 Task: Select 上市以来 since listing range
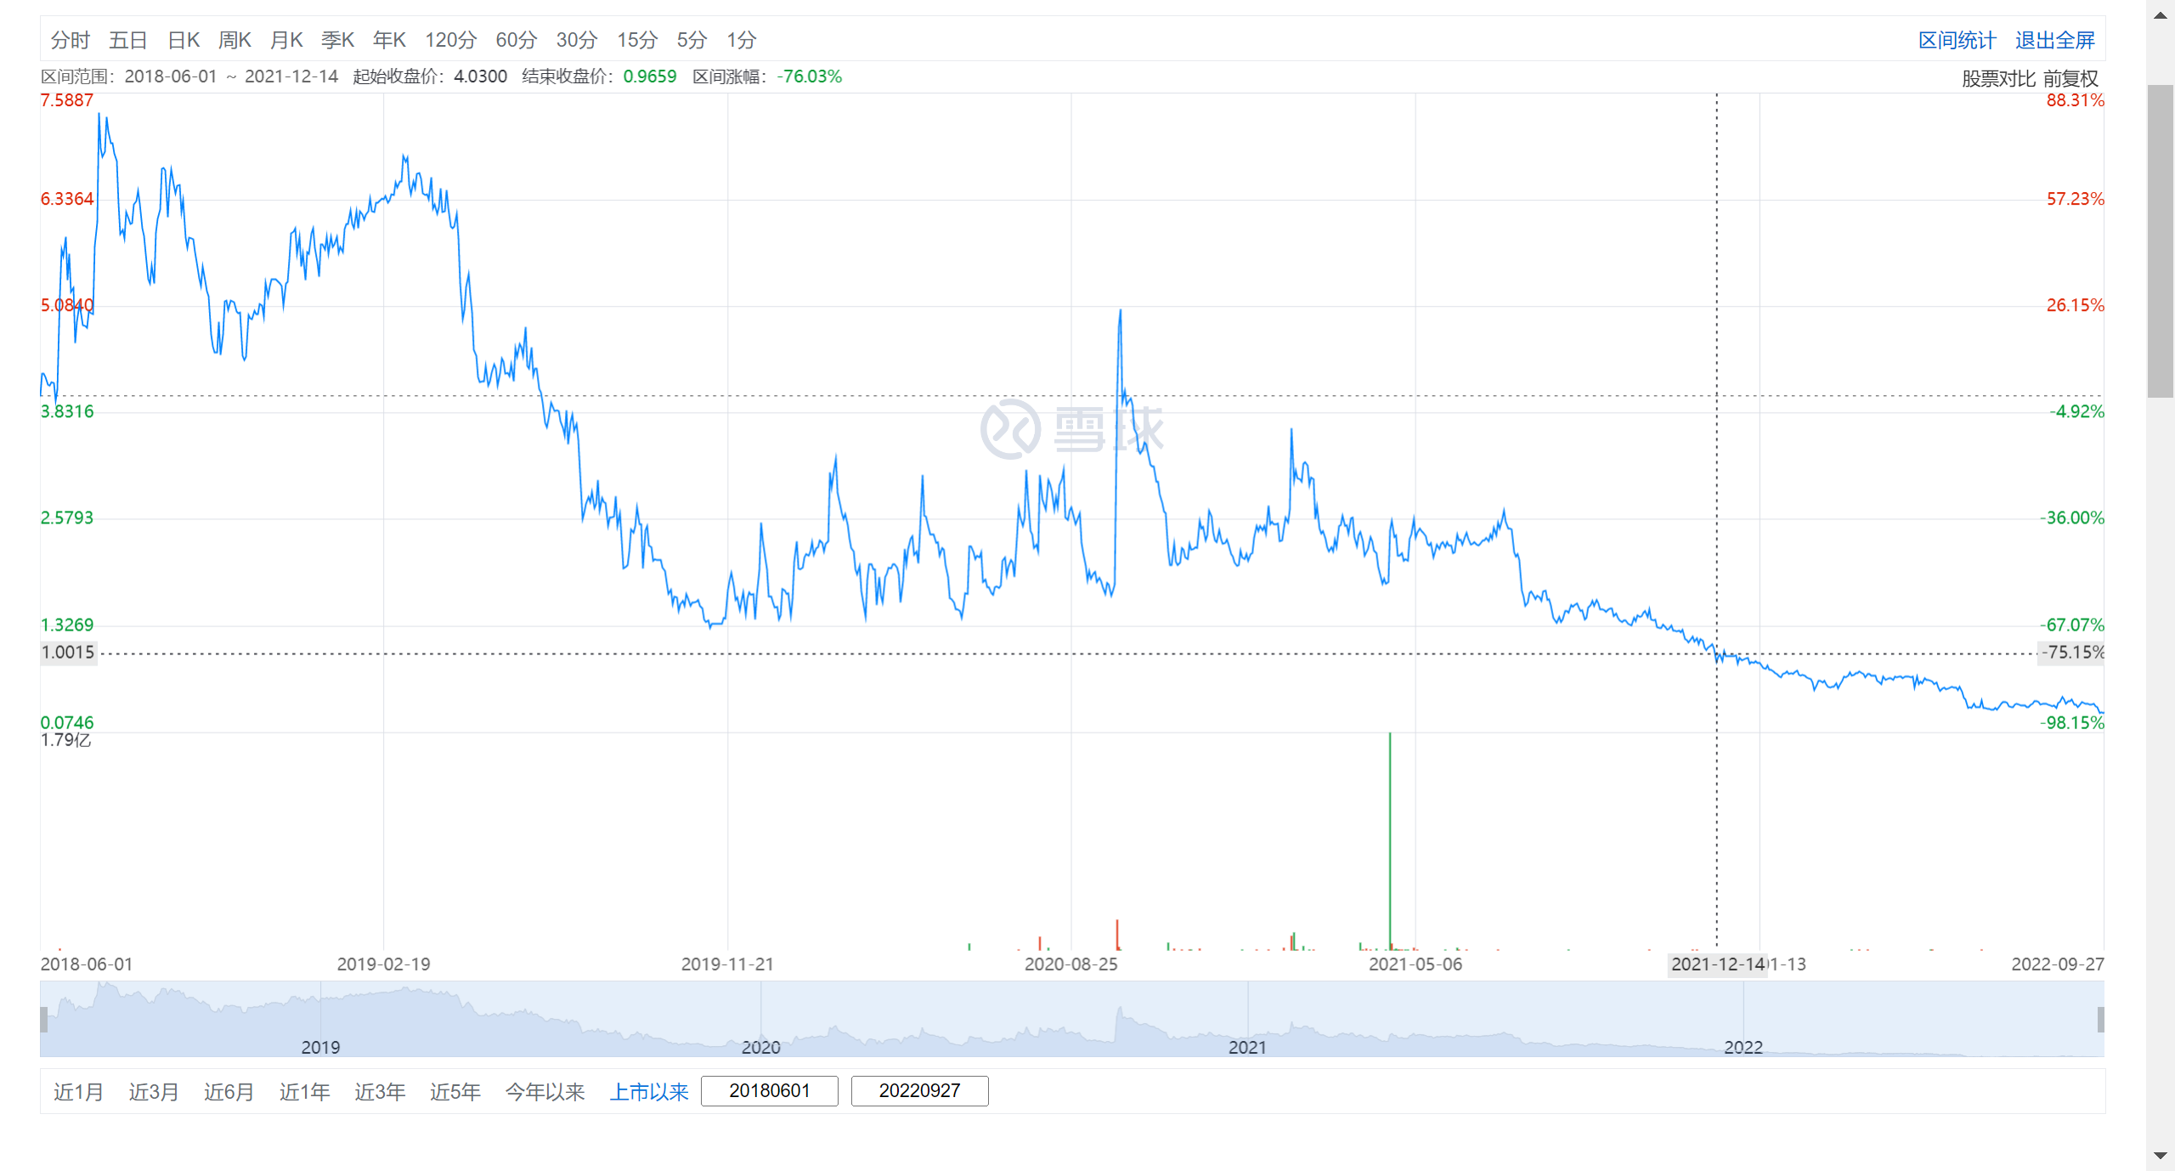[649, 1091]
